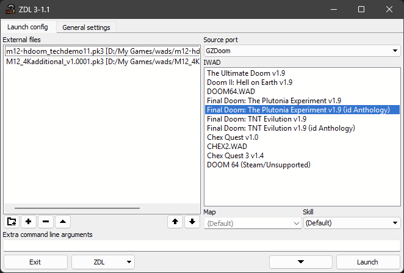
Task: Click the upward triangle button under External files
Action: tap(63, 222)
